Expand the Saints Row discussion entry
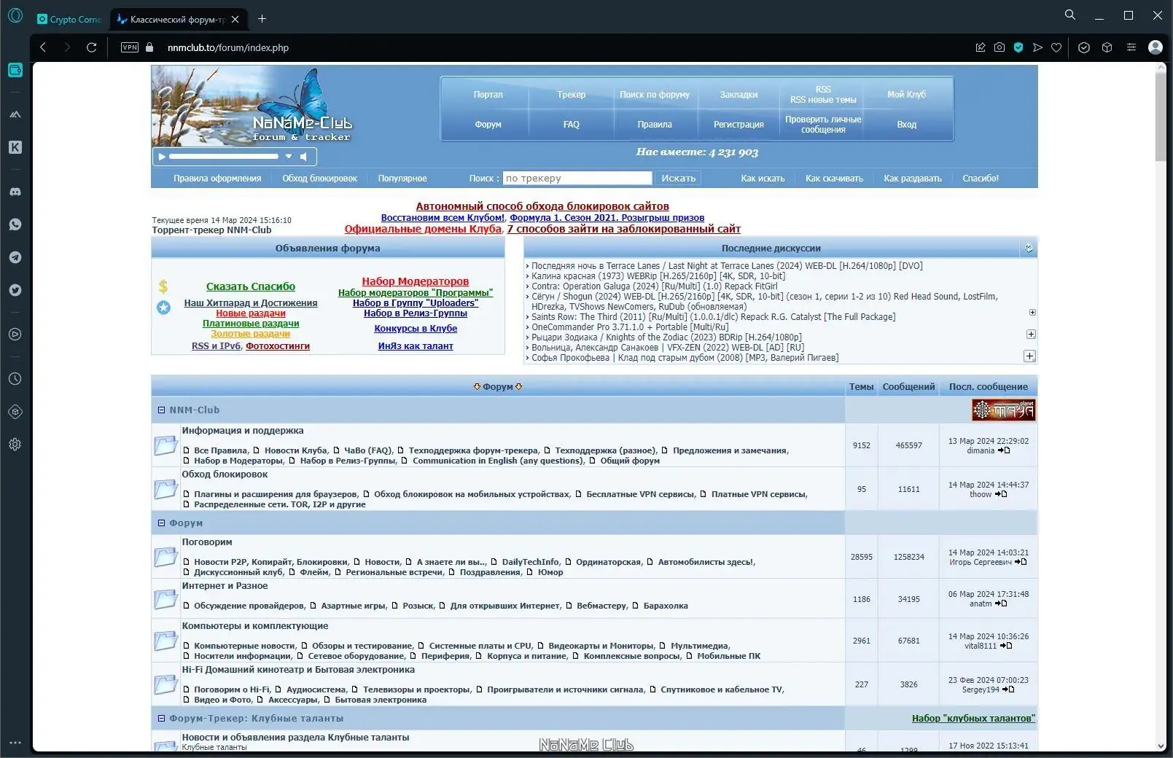Image resolution: width=1173 pixels, height=758 pixels. pyautogui.click(x=1031, y=312)
